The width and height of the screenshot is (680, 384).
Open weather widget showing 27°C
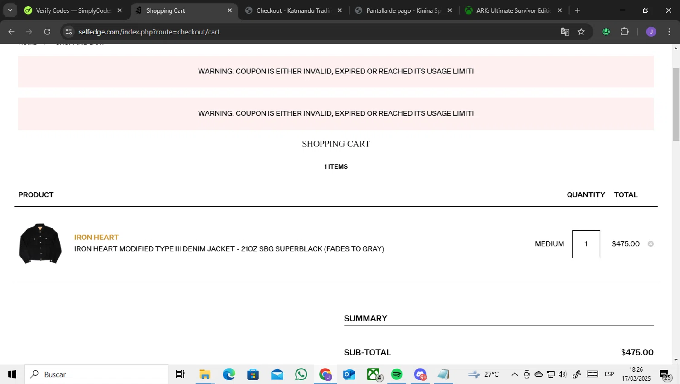483,374
